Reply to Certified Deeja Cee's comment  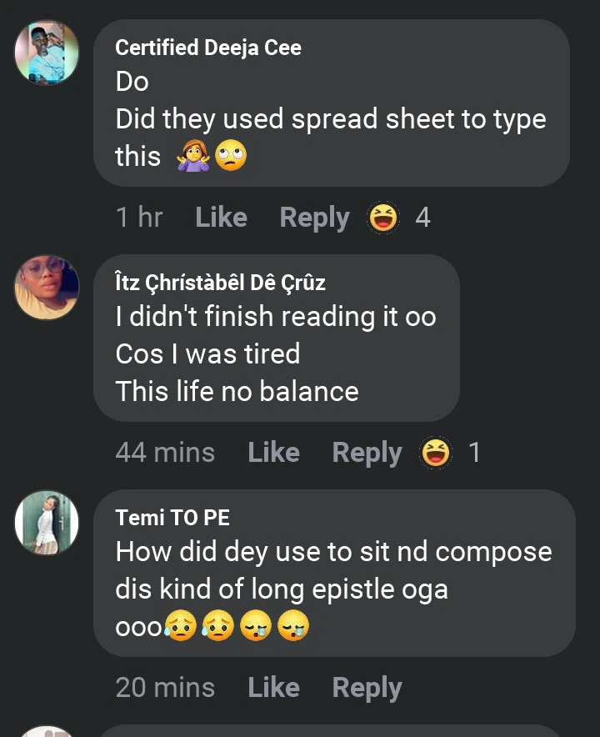click(x=314, y=218)
